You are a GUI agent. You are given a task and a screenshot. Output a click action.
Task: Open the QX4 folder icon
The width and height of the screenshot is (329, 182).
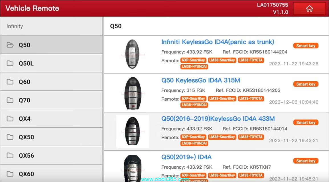[10, 118]
